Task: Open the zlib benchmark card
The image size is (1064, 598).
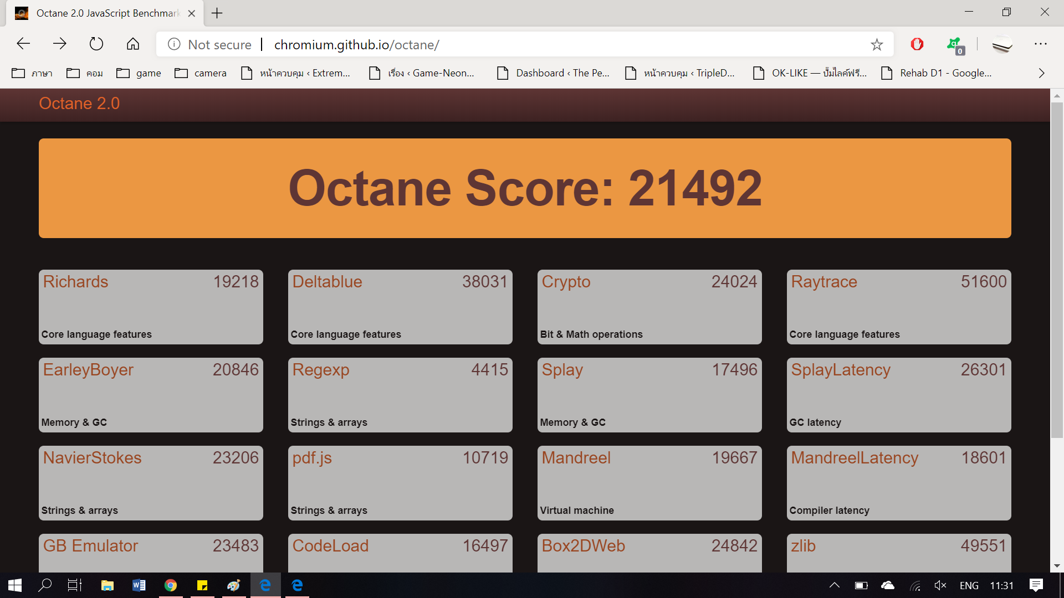Action: click(899, 553)
